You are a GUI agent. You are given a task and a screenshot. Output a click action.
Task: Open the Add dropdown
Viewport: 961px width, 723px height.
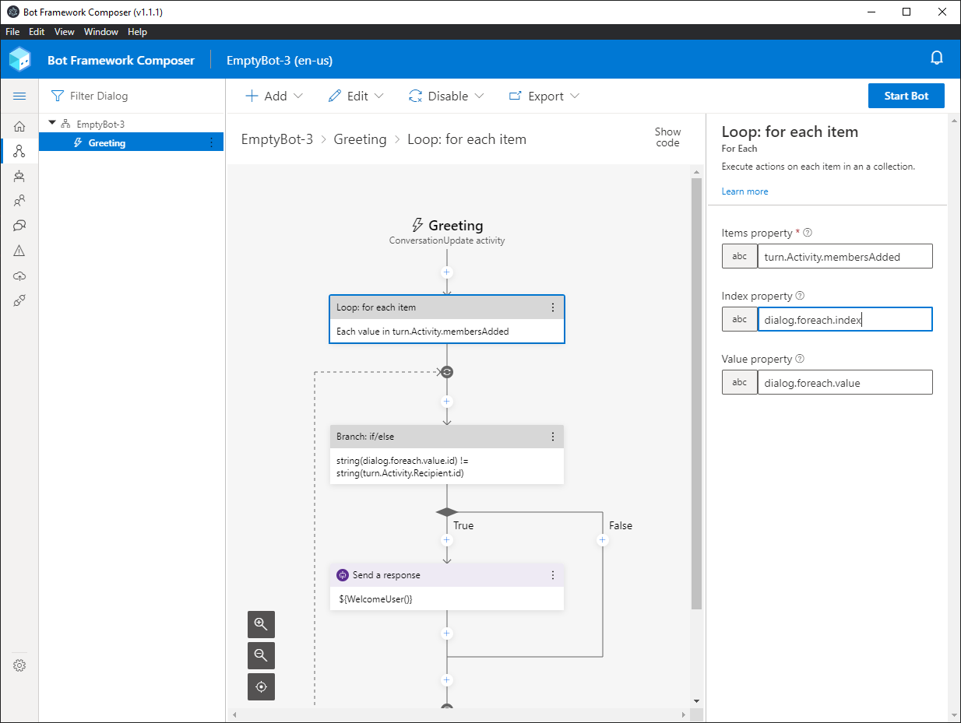tap(274, 96)
